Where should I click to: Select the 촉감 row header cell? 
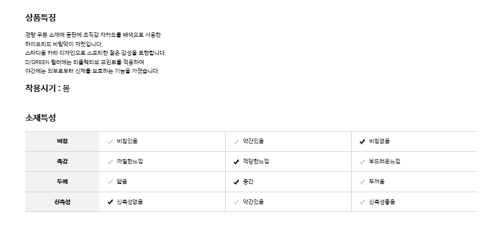62,162
